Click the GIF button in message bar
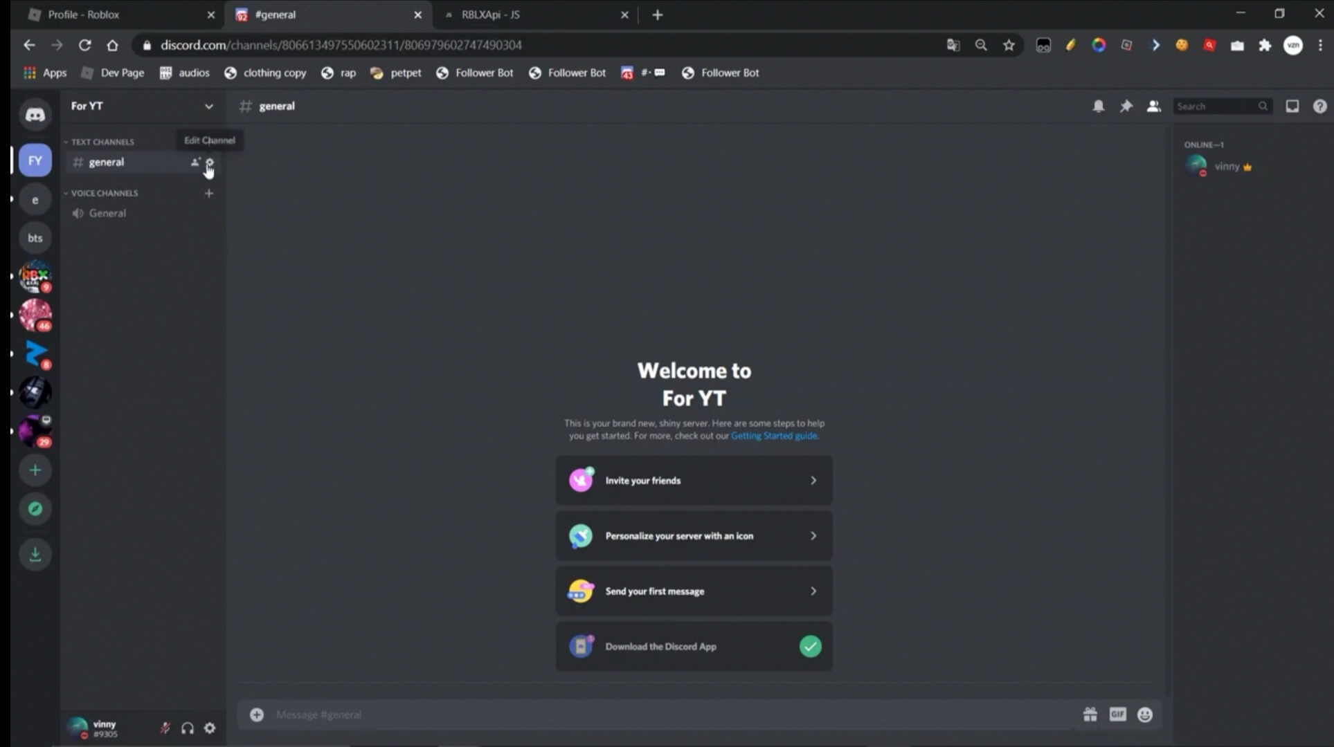Screen dimensions: 1334x747 tap(1118, 714)
